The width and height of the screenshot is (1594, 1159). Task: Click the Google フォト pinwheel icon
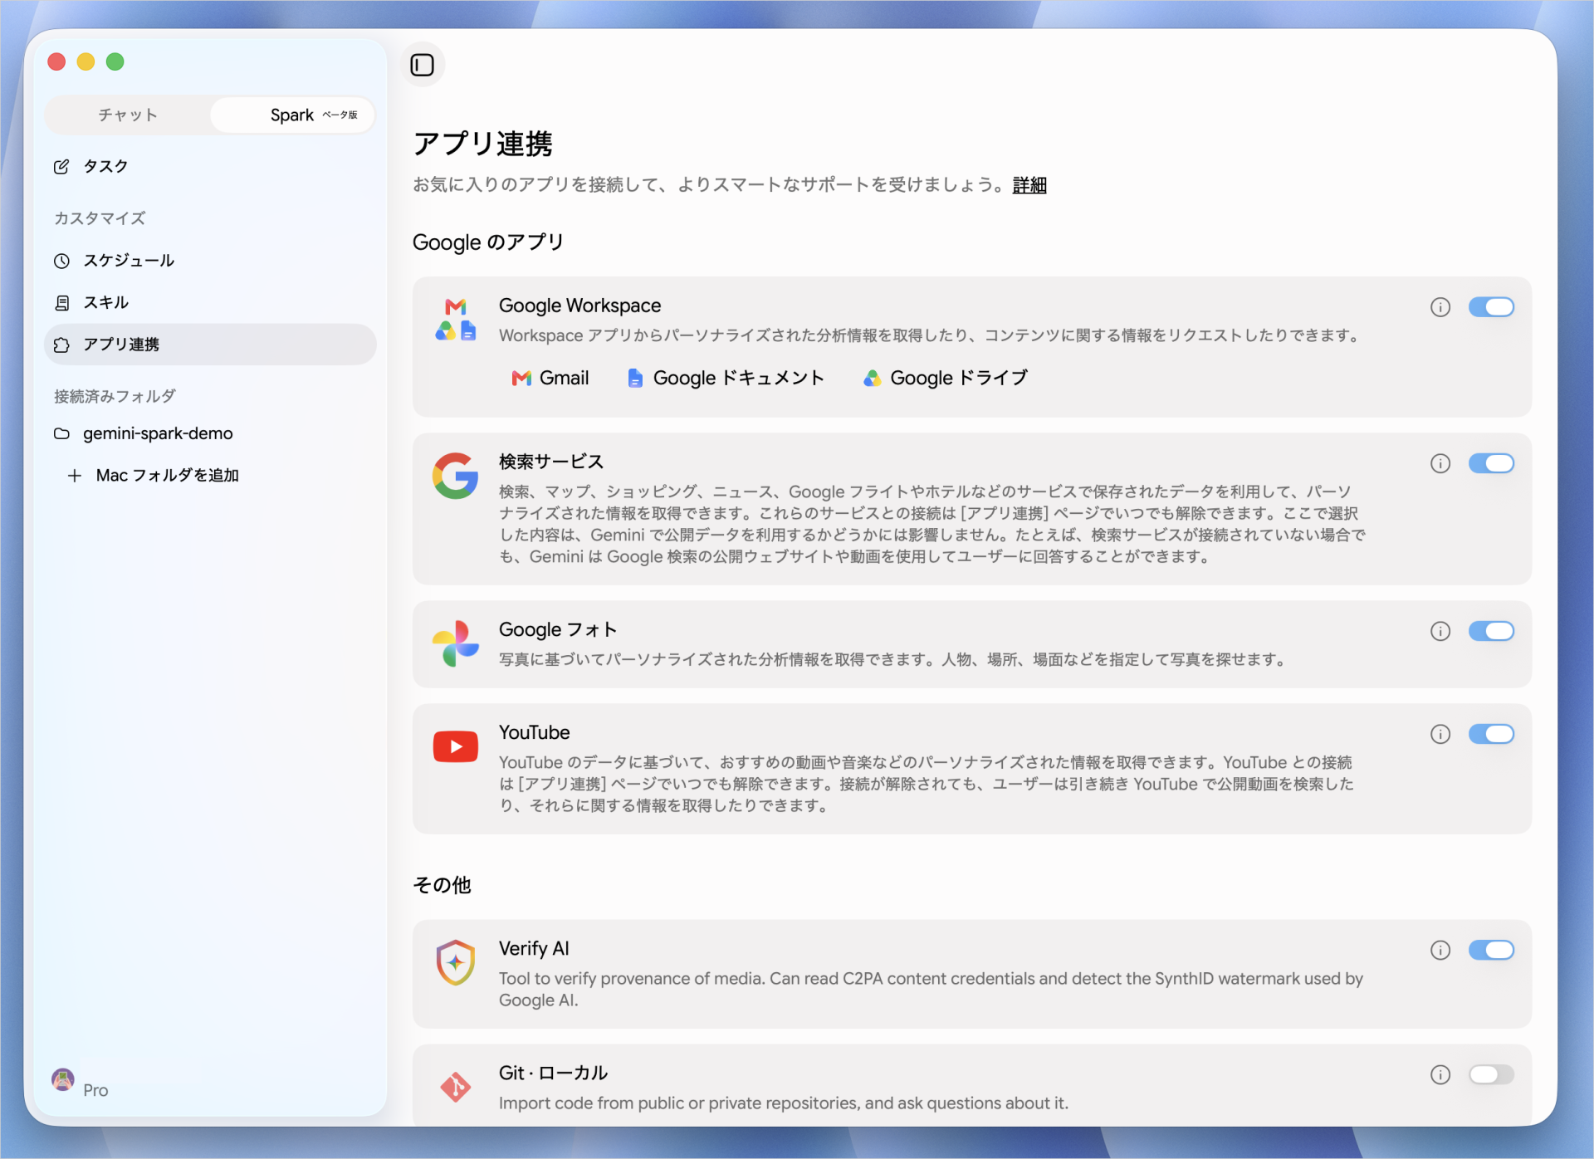456,643
